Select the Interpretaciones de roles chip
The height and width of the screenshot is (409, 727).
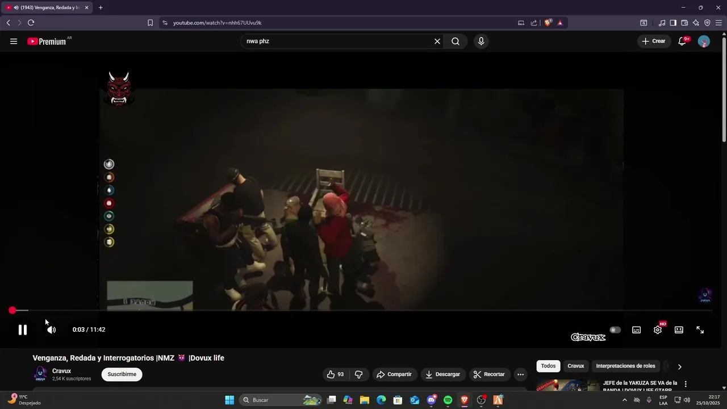pos(625,366)
